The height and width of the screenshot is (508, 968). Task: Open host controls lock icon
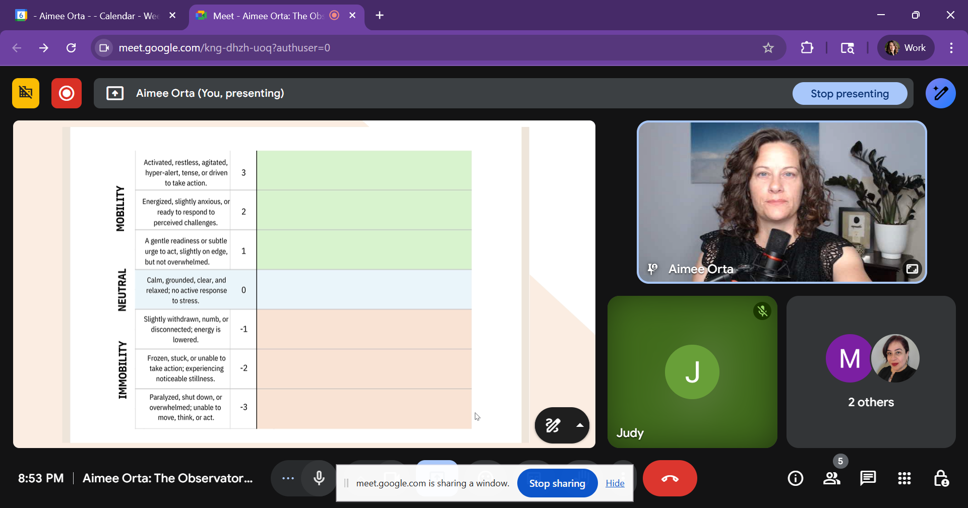941,478
